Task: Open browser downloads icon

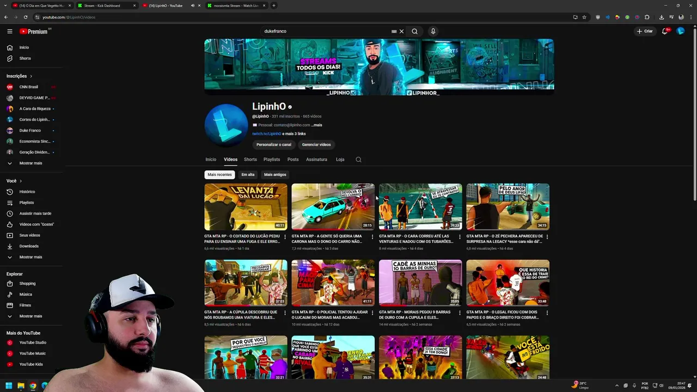Action: 661,17
